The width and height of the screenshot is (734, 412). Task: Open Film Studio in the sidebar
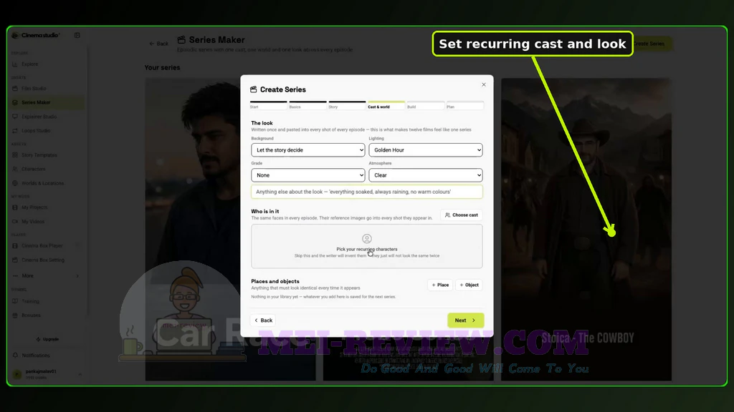(34, 88)
